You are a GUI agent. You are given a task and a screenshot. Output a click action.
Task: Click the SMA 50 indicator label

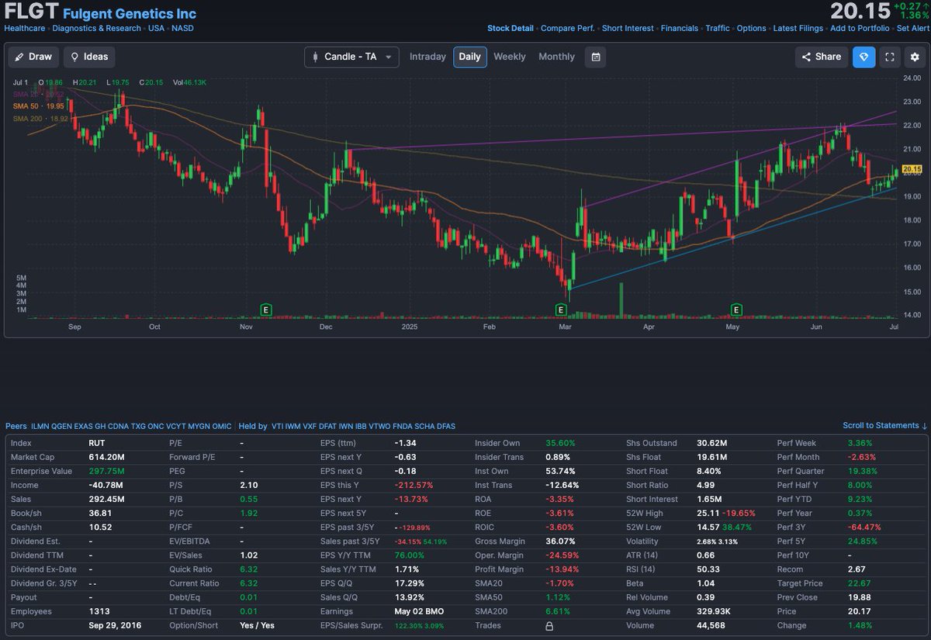point(38,106)
